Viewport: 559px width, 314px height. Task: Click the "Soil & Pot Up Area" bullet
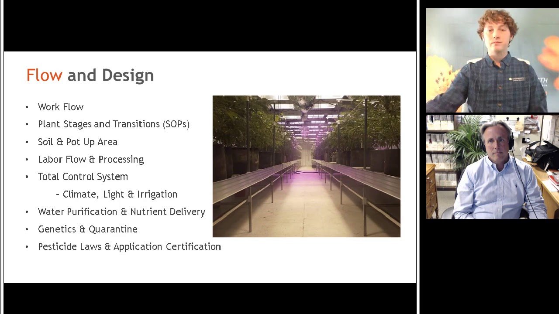tap(78, 142)
